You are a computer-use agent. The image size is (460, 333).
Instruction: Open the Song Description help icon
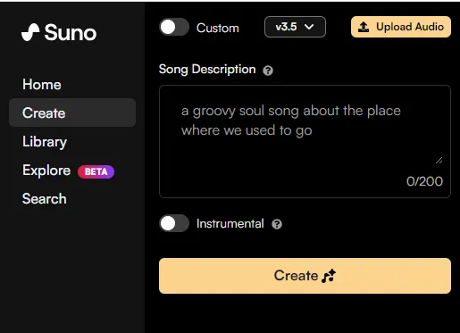[268, 71]
